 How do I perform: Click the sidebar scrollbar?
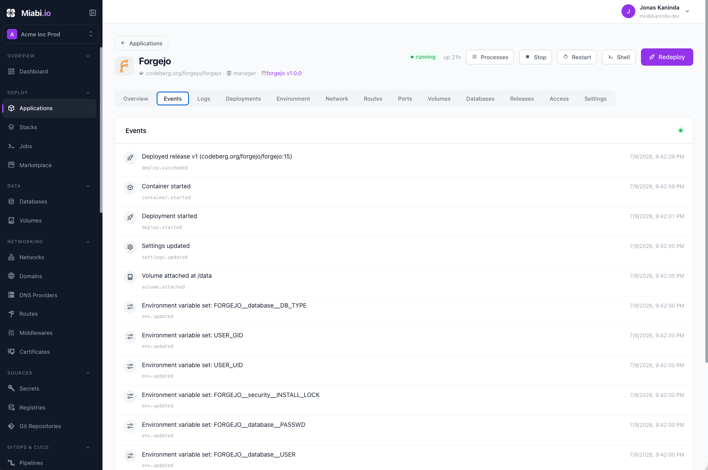tap(101, 130)
